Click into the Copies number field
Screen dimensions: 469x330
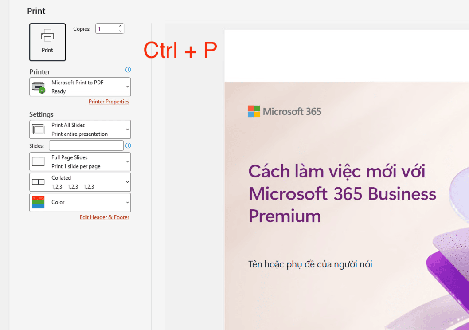(x=107, y=29)
